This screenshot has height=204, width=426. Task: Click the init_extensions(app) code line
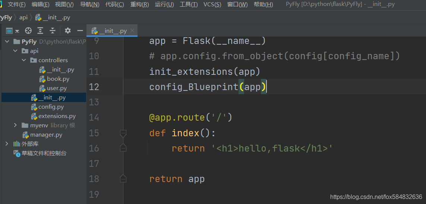coord(205,71)
